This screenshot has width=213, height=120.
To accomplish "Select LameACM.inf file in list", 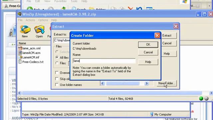I will coord(31,57).
